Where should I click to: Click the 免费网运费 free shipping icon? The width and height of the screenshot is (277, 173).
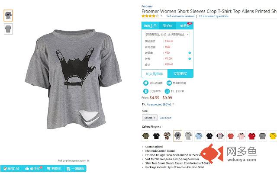[x=169, y=83]
